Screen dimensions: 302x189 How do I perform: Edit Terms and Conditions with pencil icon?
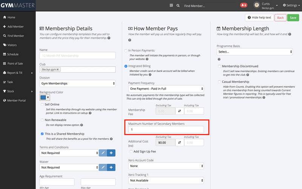[103, 153]
